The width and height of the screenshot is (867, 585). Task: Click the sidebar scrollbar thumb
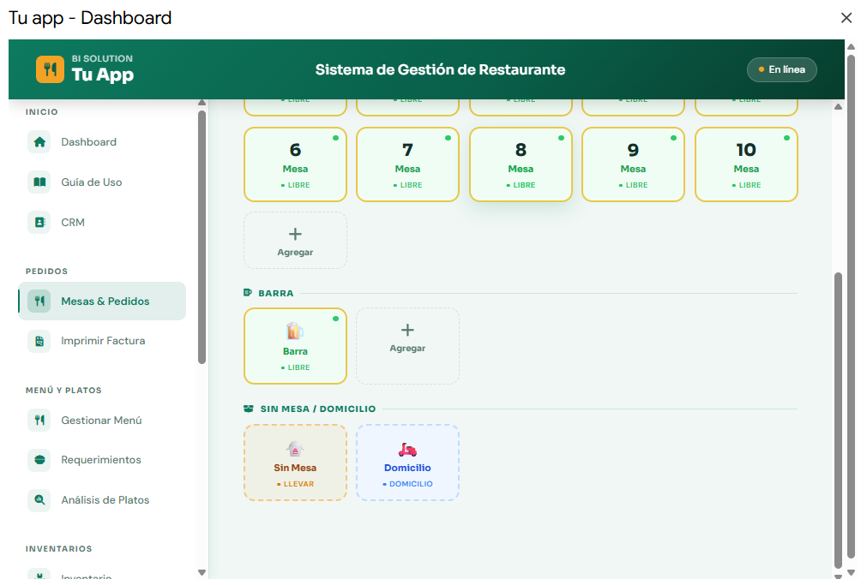[x=202, y=237]
